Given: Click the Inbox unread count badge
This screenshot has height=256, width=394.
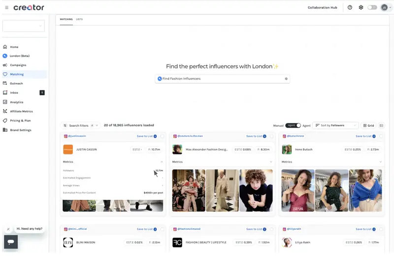Looking at the screenshot, I should (x=42, y=93).
